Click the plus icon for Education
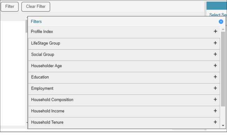 point(215,77)
